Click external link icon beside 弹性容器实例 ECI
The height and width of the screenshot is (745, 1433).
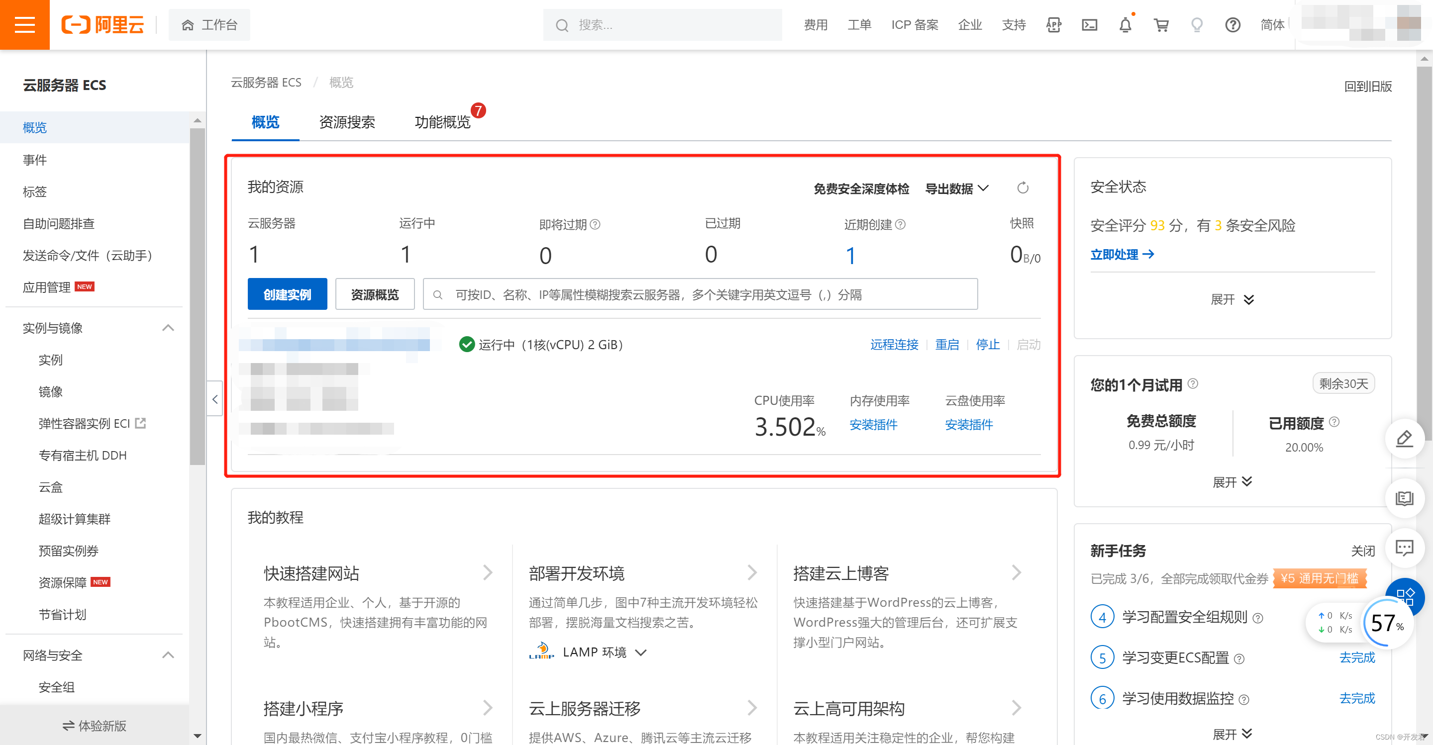pos(141,423)
